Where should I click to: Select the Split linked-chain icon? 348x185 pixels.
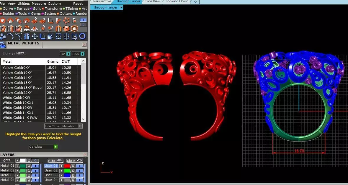[x=66, y=36]
